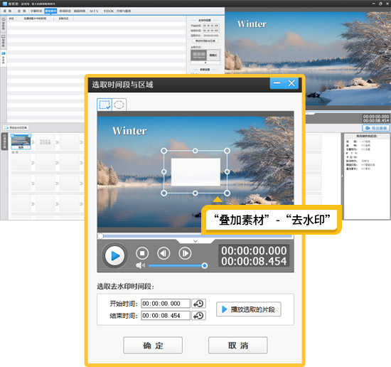Image resolution: width=391 pixels, height=367 pixels.
Task: Step to next frame icon
Action: (x=185, y=253)
